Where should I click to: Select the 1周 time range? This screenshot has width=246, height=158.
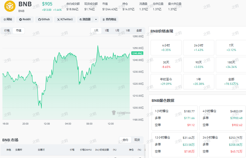click(x=107, y=30)
